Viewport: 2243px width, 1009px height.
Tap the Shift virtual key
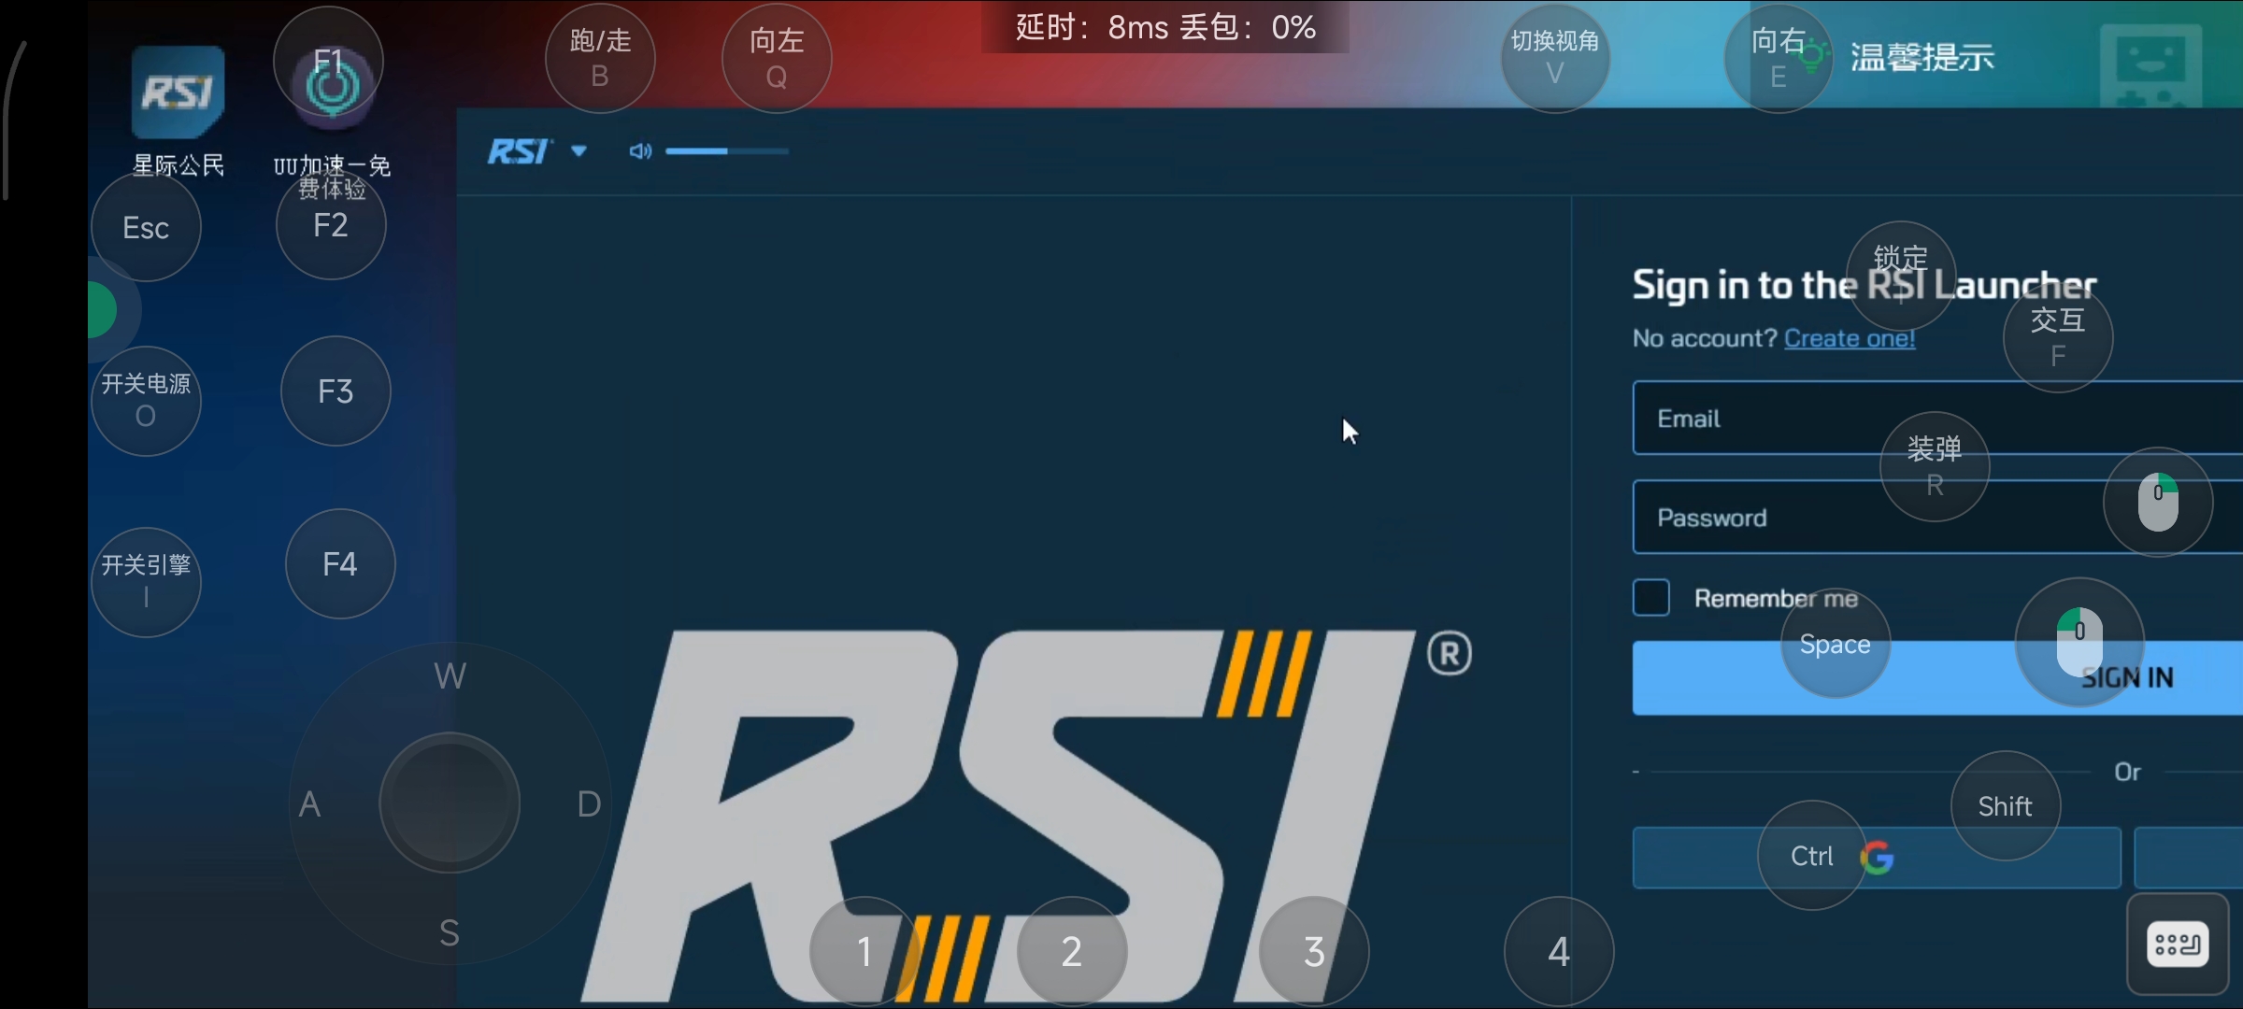point(2006,805)
